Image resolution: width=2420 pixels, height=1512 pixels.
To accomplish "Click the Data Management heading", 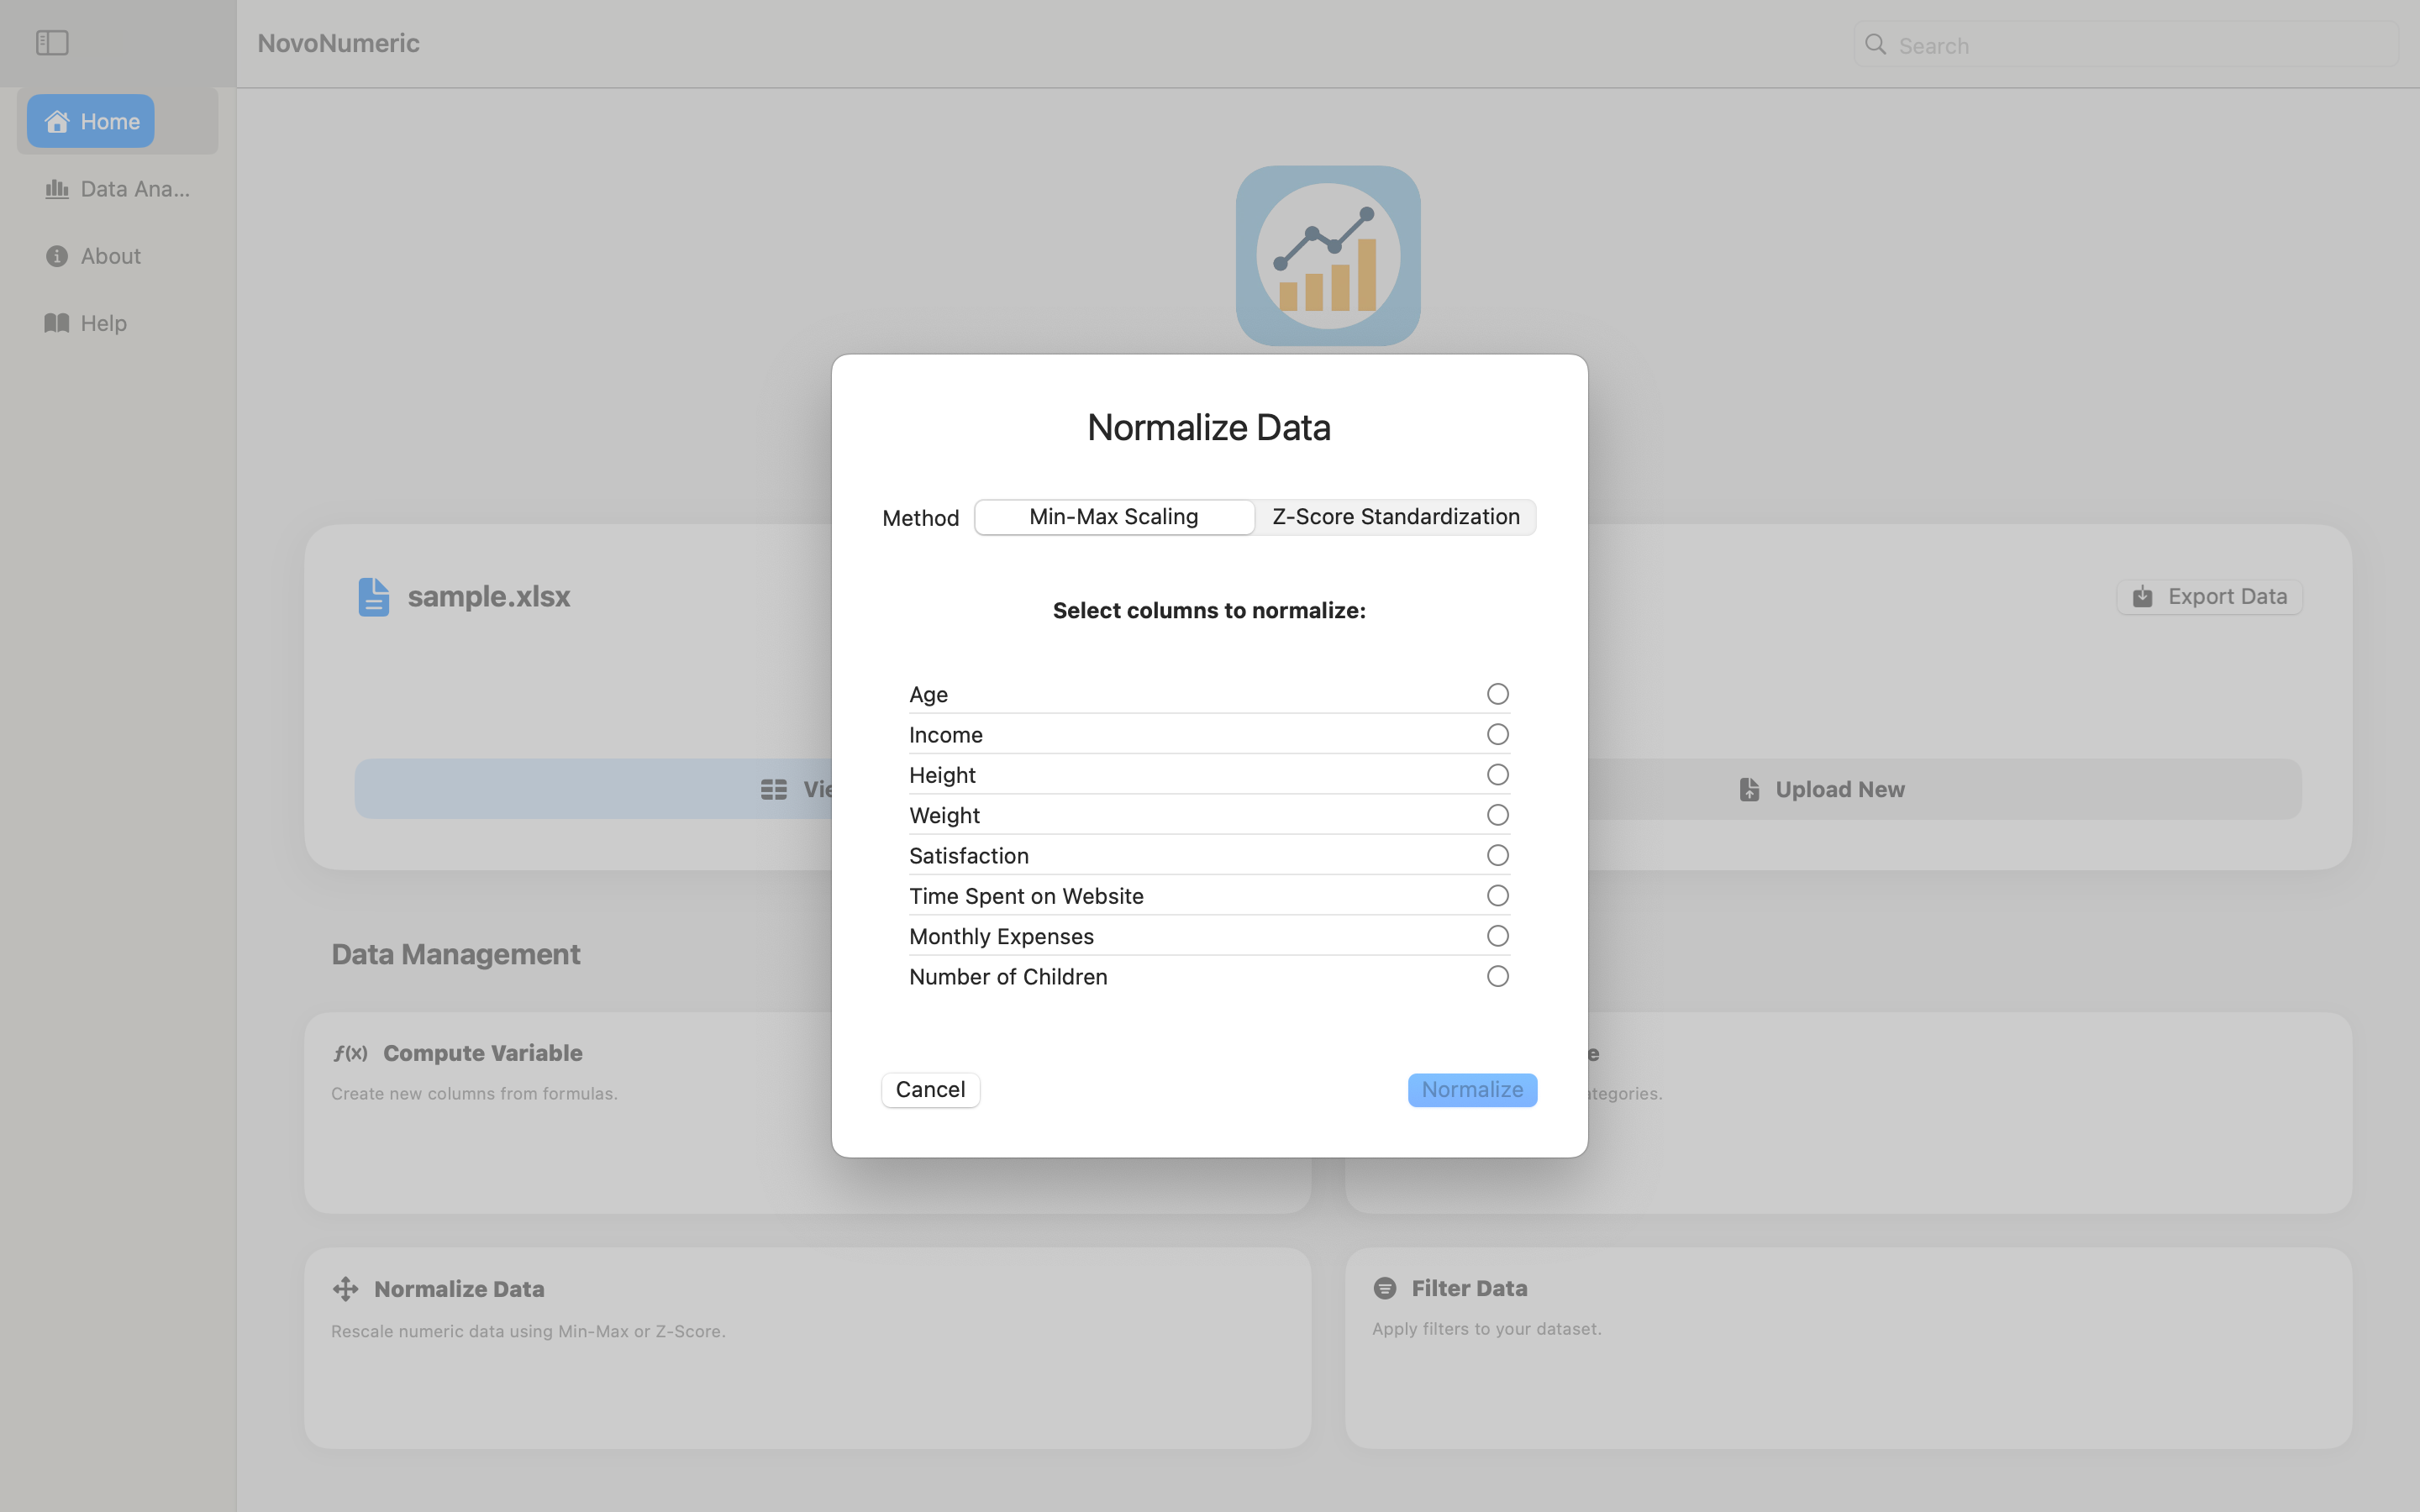I will (455, 954).
